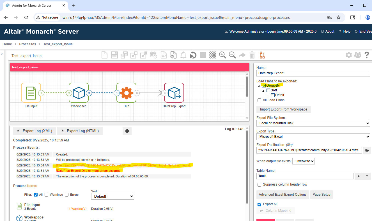Open the toolbar gear settings icon
The width and height of the screenshot is (372, 221).
[x=349, y=55]
